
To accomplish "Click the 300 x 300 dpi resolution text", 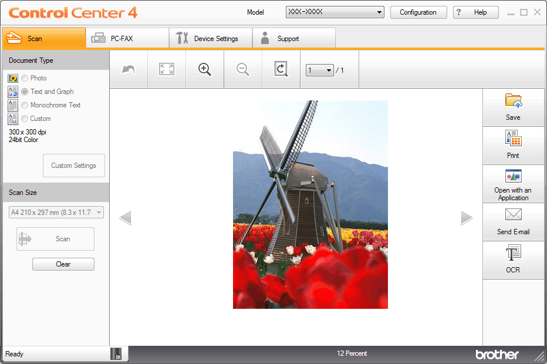I will point(27,132).
